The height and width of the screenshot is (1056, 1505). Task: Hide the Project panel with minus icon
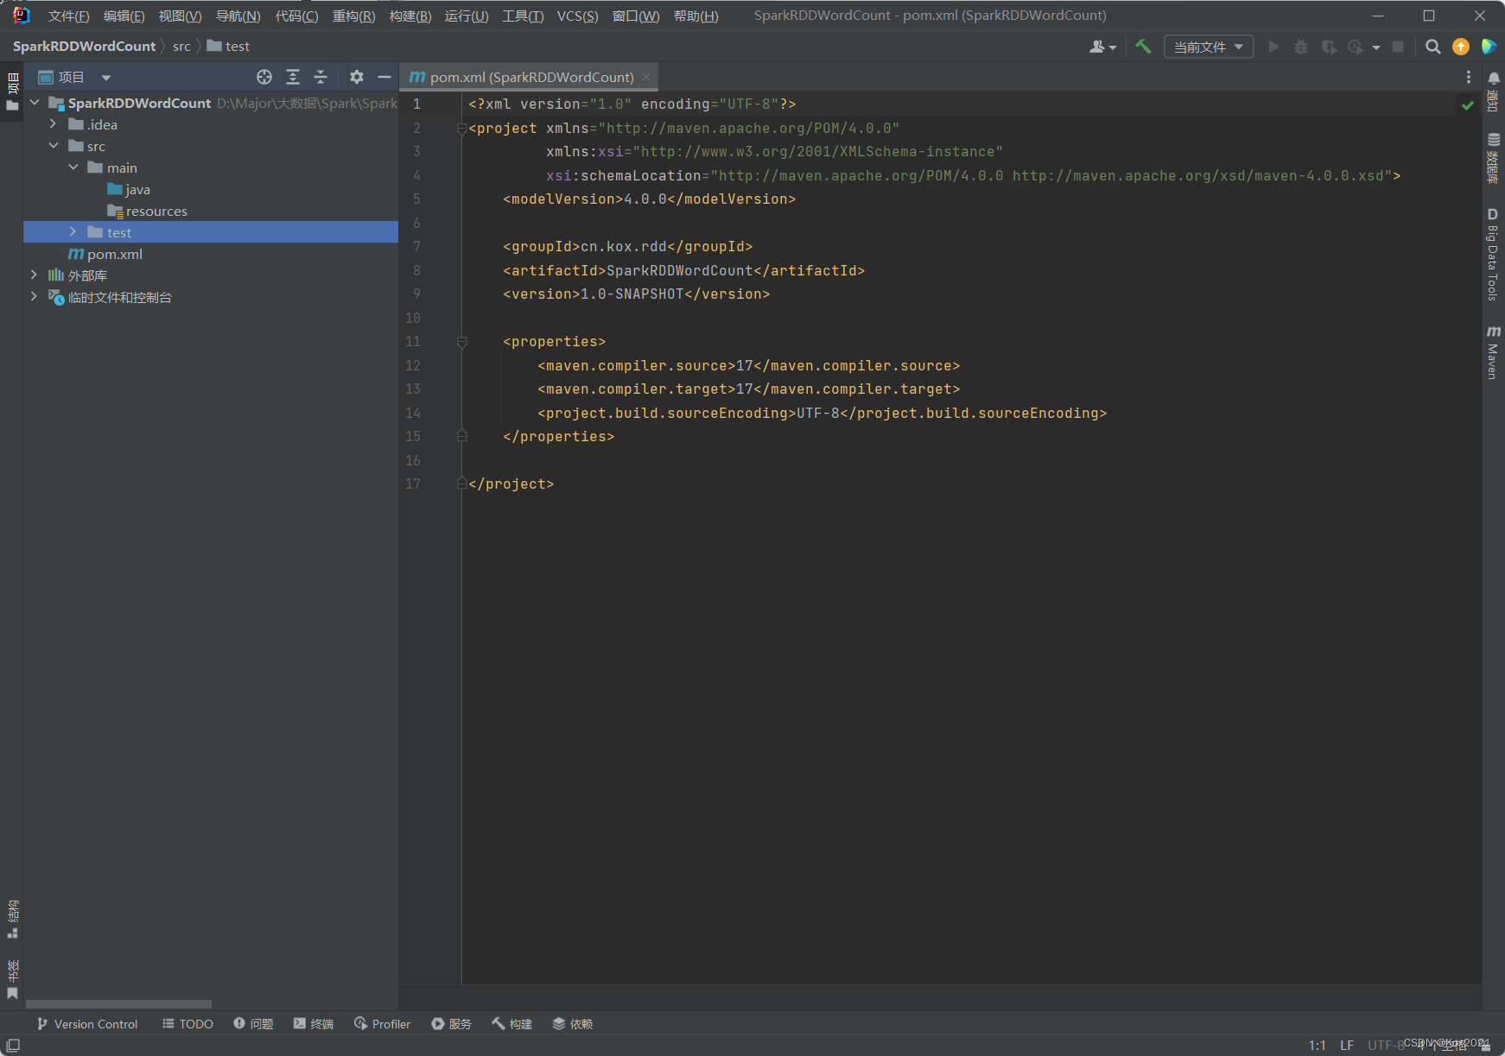coord(384,77)
